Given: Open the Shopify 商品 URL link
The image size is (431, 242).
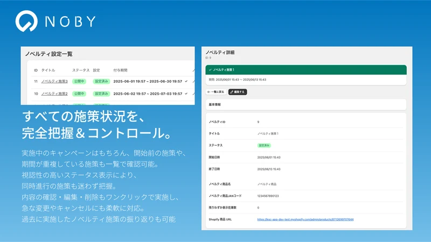Looking at the screenshot, I should pyautogui.click(x=305, y=219).
